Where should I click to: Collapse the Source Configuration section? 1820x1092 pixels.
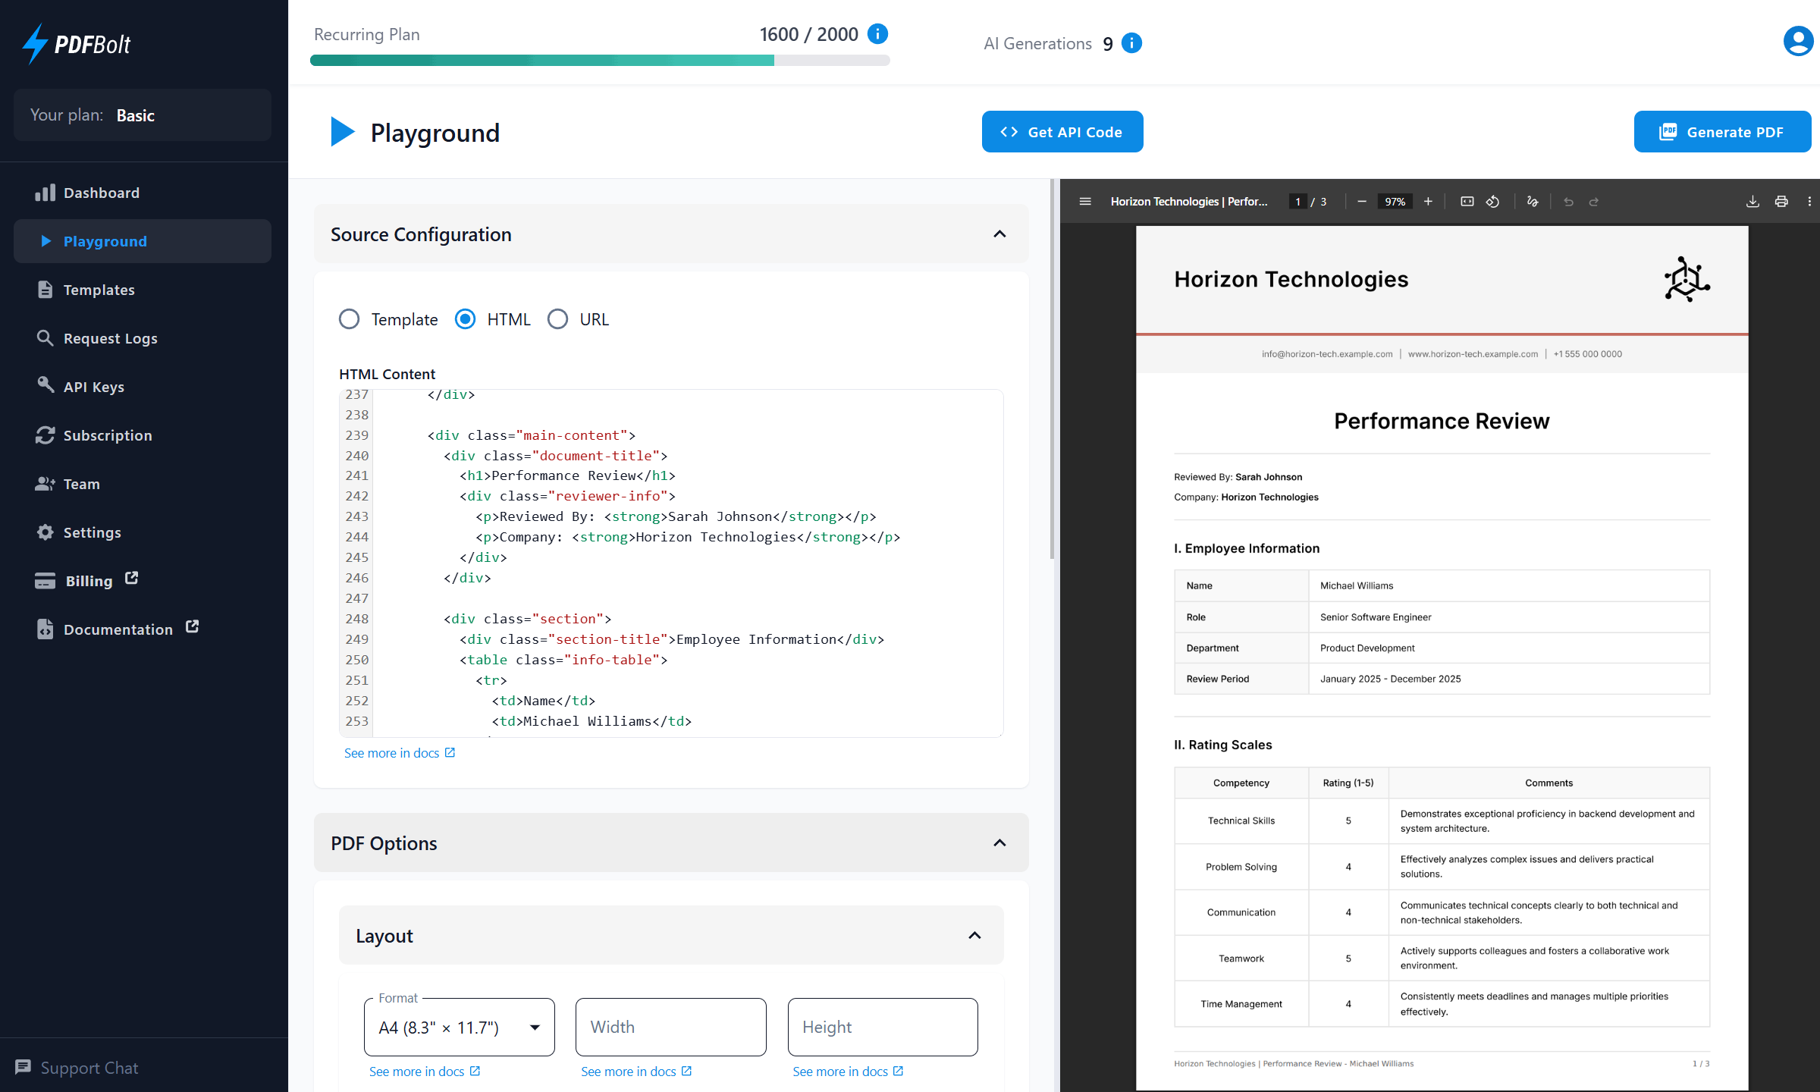(x=999, y=234)
